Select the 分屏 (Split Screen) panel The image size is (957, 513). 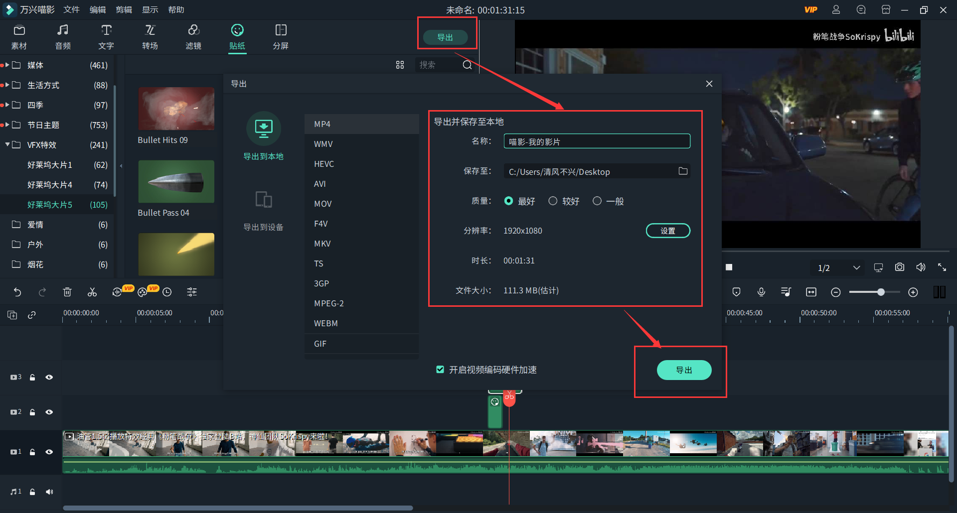[281, 36]
